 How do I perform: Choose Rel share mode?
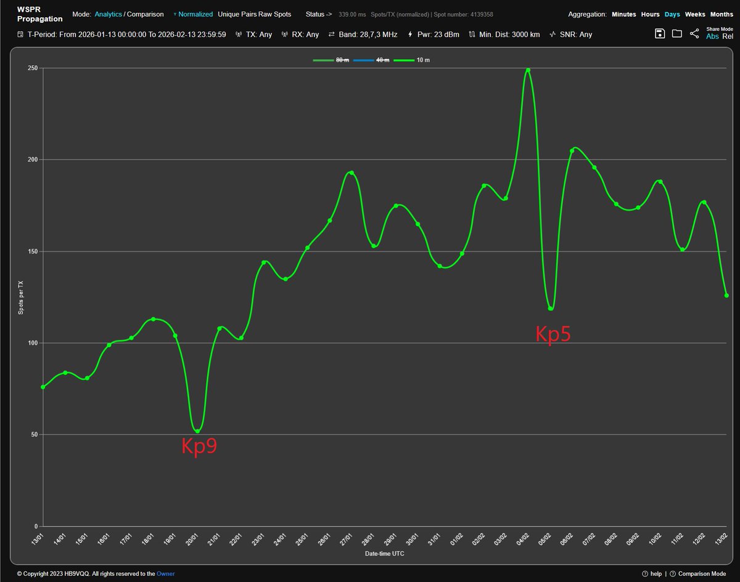click(x=728, y=36)
